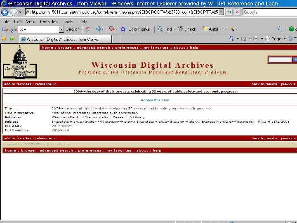Open the View menu

[31, 21]
